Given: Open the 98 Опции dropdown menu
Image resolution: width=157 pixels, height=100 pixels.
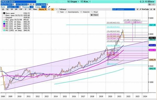Looking at the screenshot, I should pyautogui.click(x=73, y=2).
